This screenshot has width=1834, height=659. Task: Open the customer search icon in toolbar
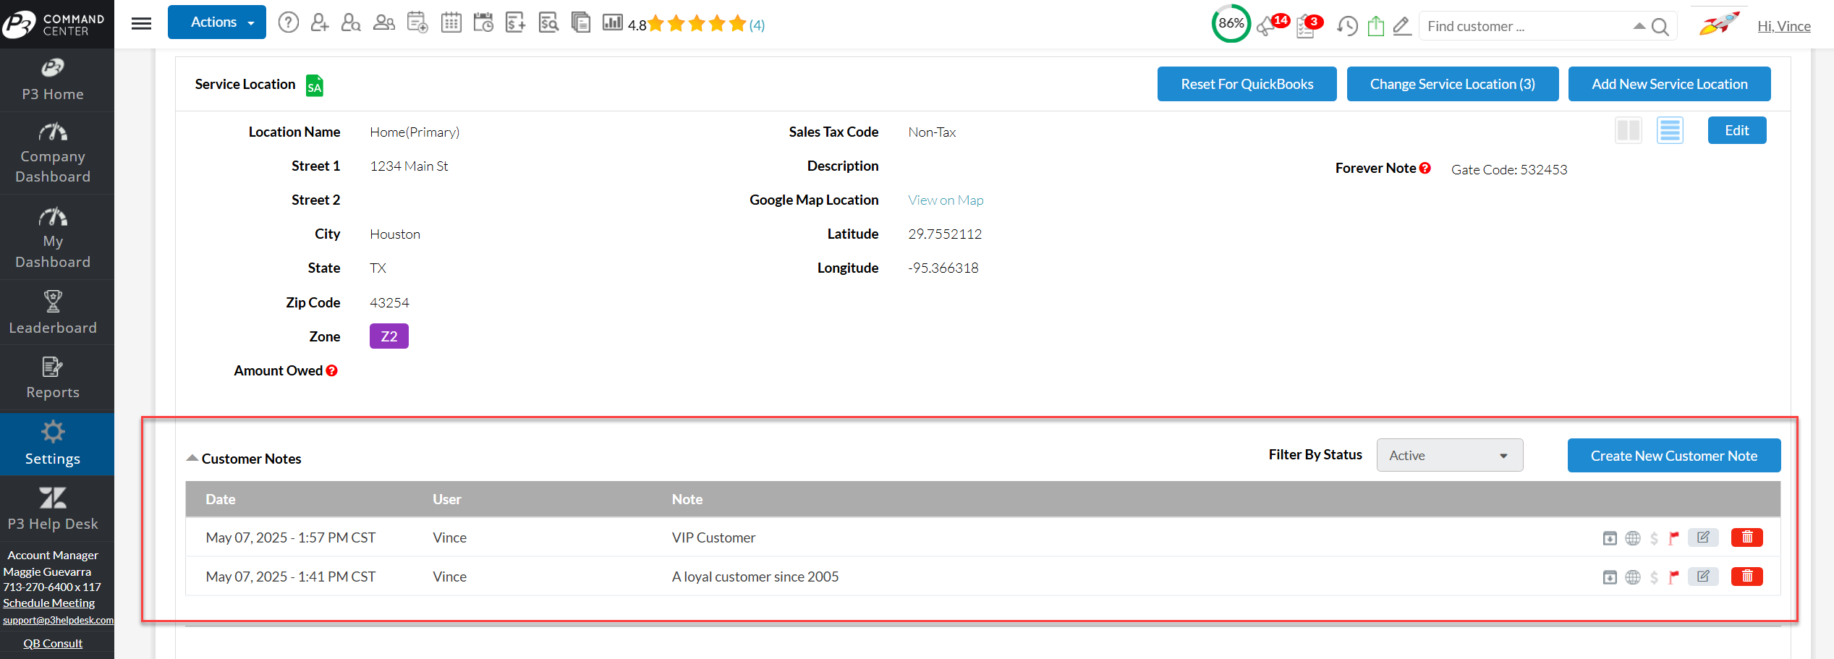pos(351,23)
